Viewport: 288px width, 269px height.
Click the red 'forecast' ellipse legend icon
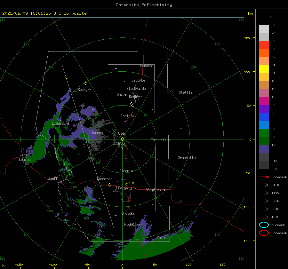[x=264, y=233]
